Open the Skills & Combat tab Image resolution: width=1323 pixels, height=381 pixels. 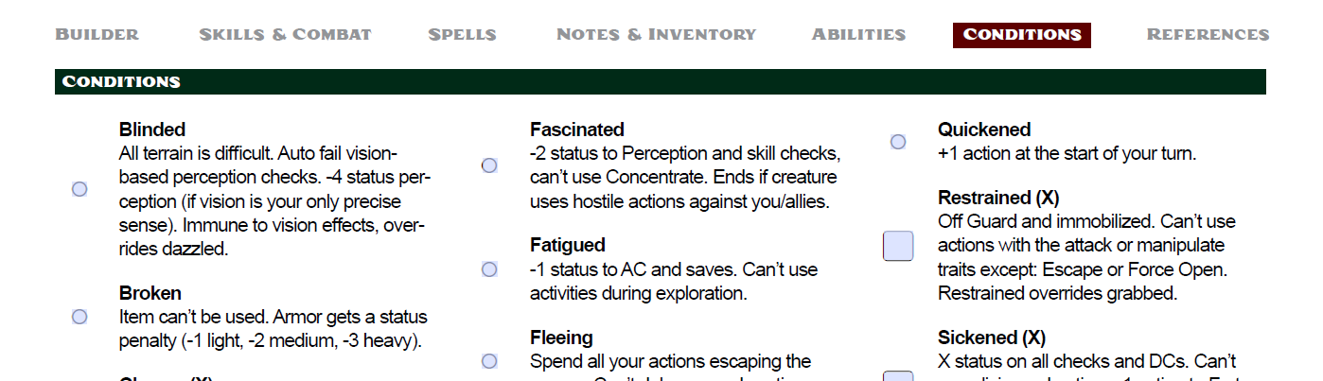tap(285, 35)
